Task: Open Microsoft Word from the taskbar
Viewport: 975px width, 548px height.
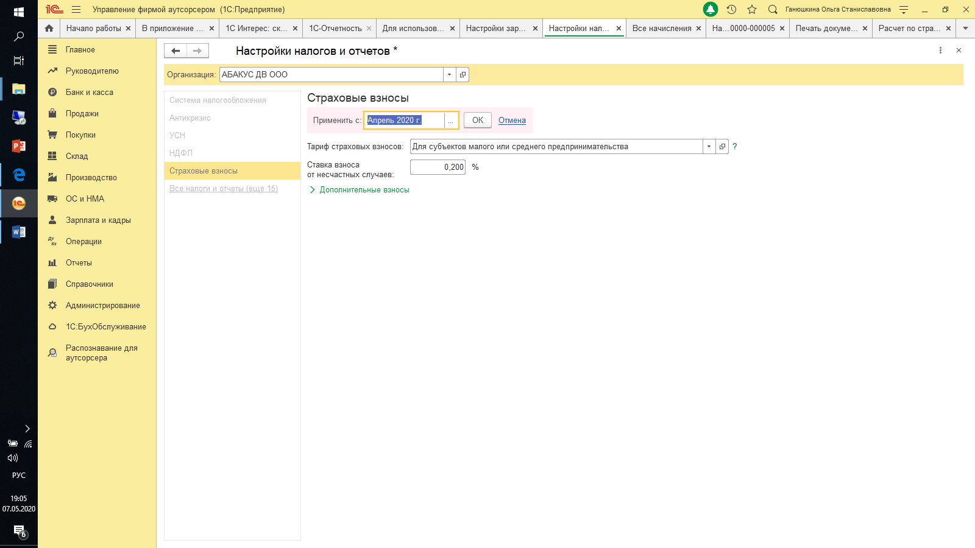Action: [x=18, y=232]
